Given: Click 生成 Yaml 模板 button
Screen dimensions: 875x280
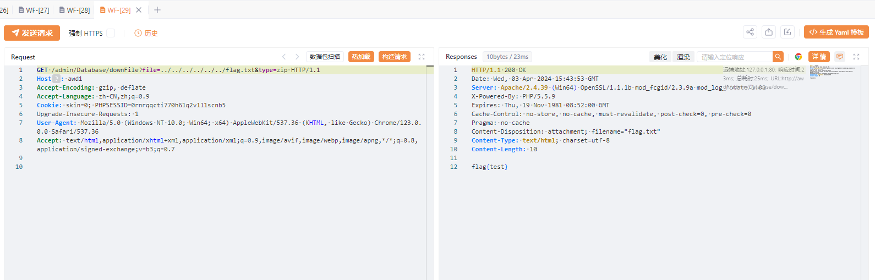Looking at the screenshot, I should (836, 32).
